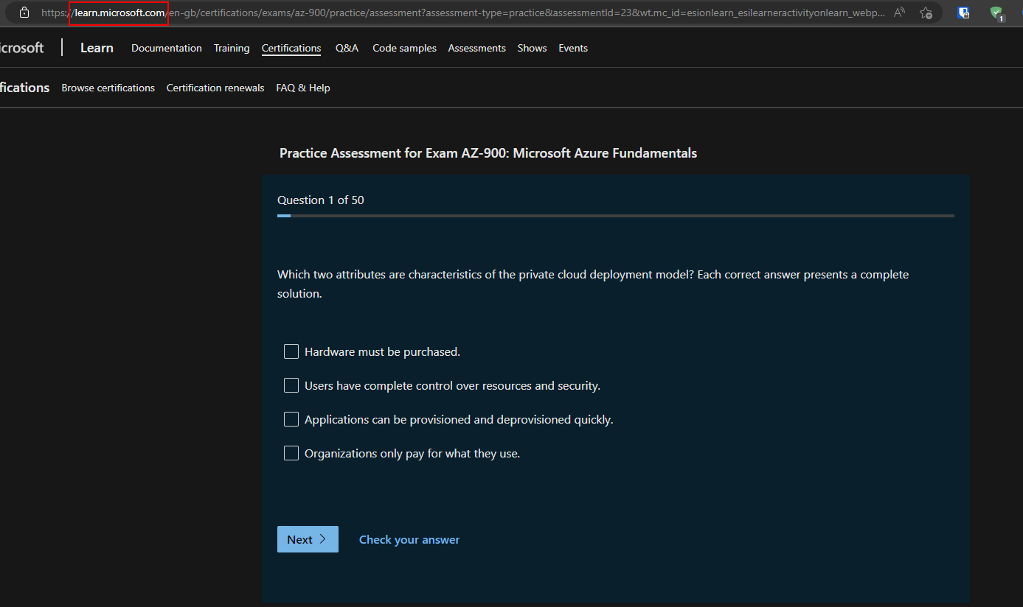Click the site lock icon in address bar
1023x607 pixels.
24,13
